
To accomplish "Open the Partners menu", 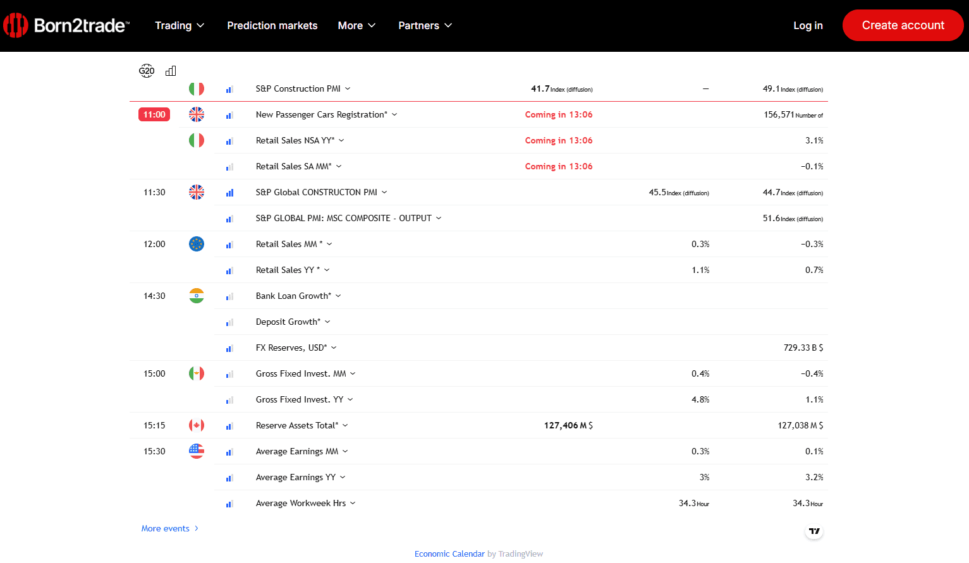I will [425, 25].
